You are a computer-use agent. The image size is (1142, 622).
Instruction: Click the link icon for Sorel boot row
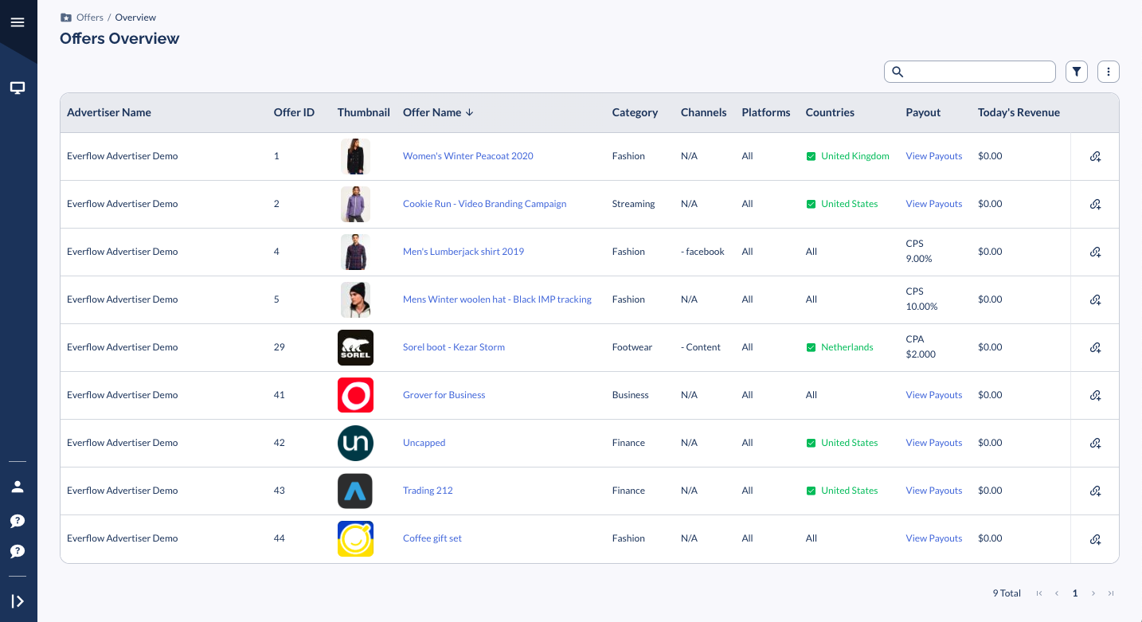tap(1095, 347)
